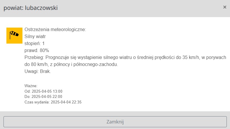Select the "Ostrzeżenia meteorologiczne:" heading
The width and height of the screenshot is (230, 129).
[55, 30]
